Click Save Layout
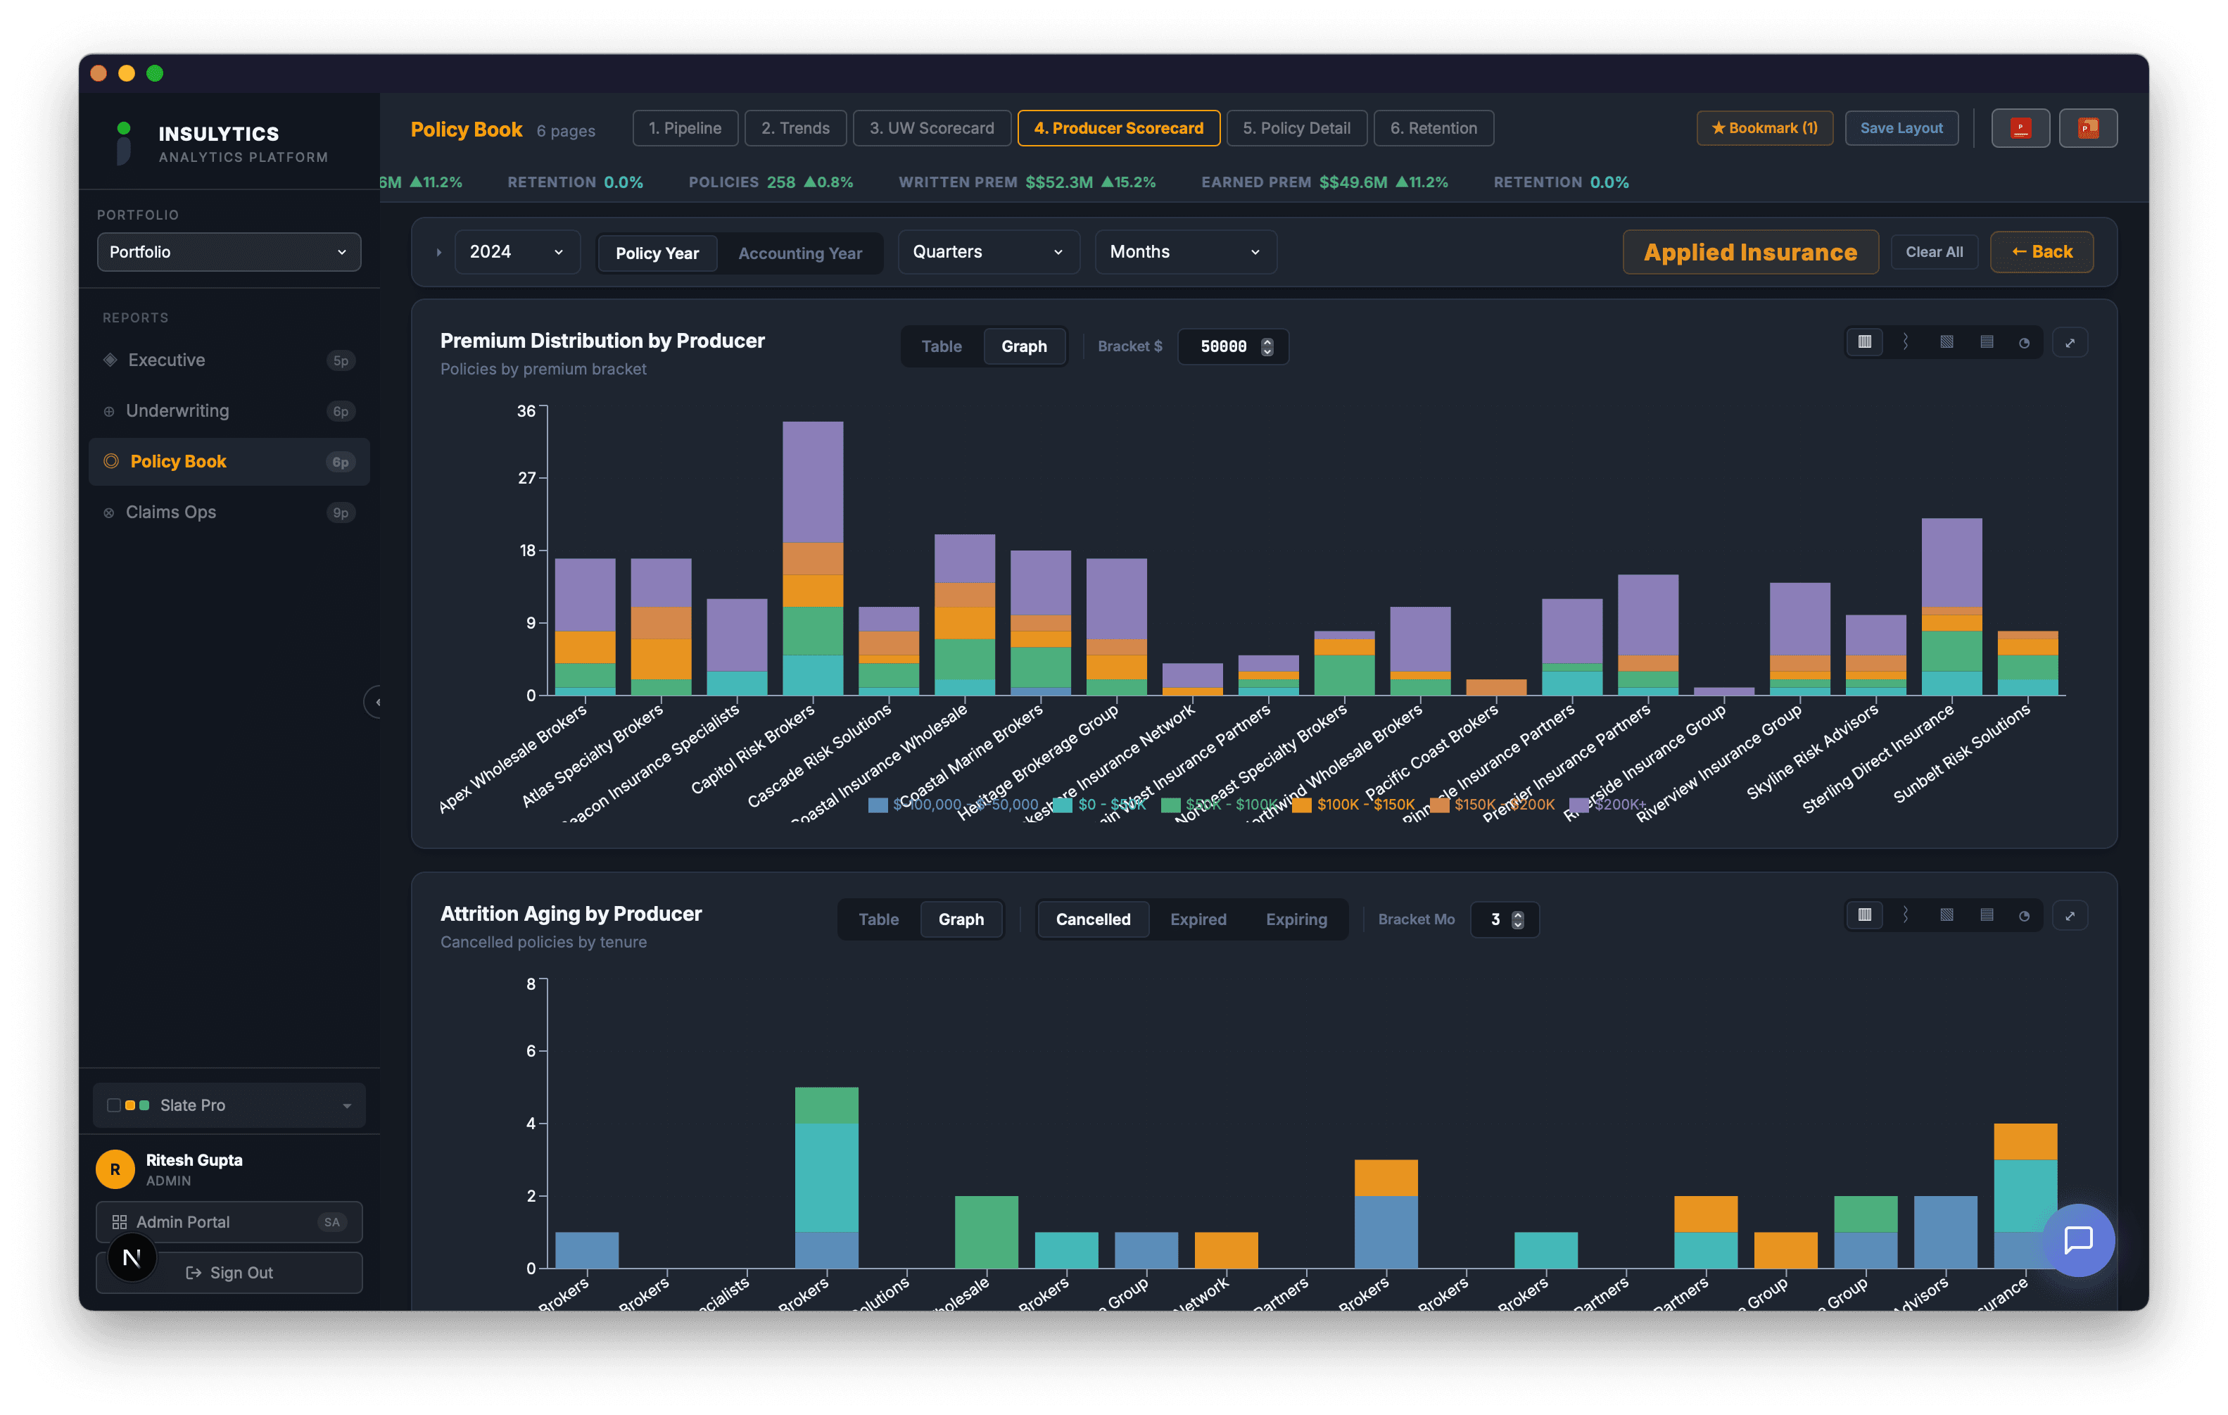Screen dimensions: 2228x1415 1901,127
